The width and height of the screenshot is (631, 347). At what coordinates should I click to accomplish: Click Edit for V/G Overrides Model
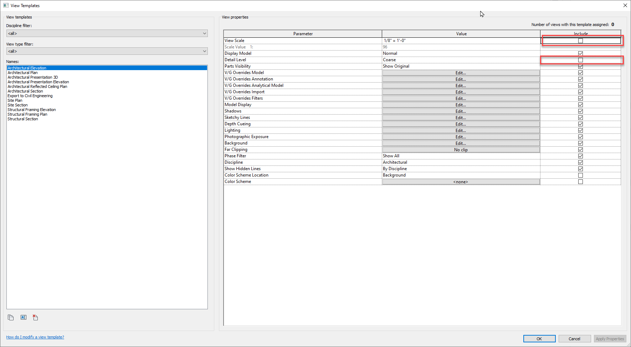(460, 73)
